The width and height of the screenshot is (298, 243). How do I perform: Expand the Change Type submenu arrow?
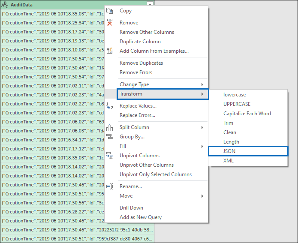click(x=202, y=84)
